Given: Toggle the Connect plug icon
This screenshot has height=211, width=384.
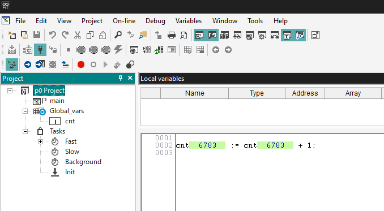Looking at the screenshot, I should point(40,50).
